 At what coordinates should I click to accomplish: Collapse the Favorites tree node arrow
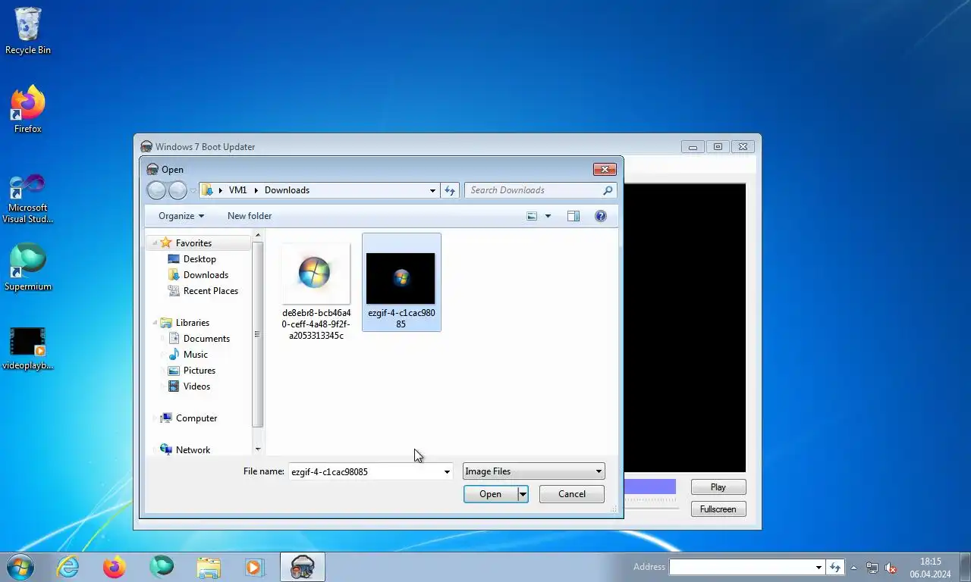point(154,243)
